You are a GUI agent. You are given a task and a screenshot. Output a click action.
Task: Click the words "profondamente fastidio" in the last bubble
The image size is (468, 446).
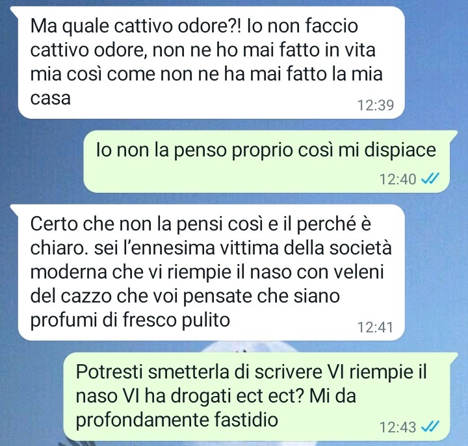point(177,420)
